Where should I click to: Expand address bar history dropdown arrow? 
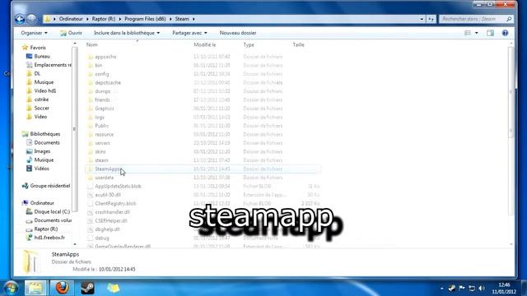422,19
